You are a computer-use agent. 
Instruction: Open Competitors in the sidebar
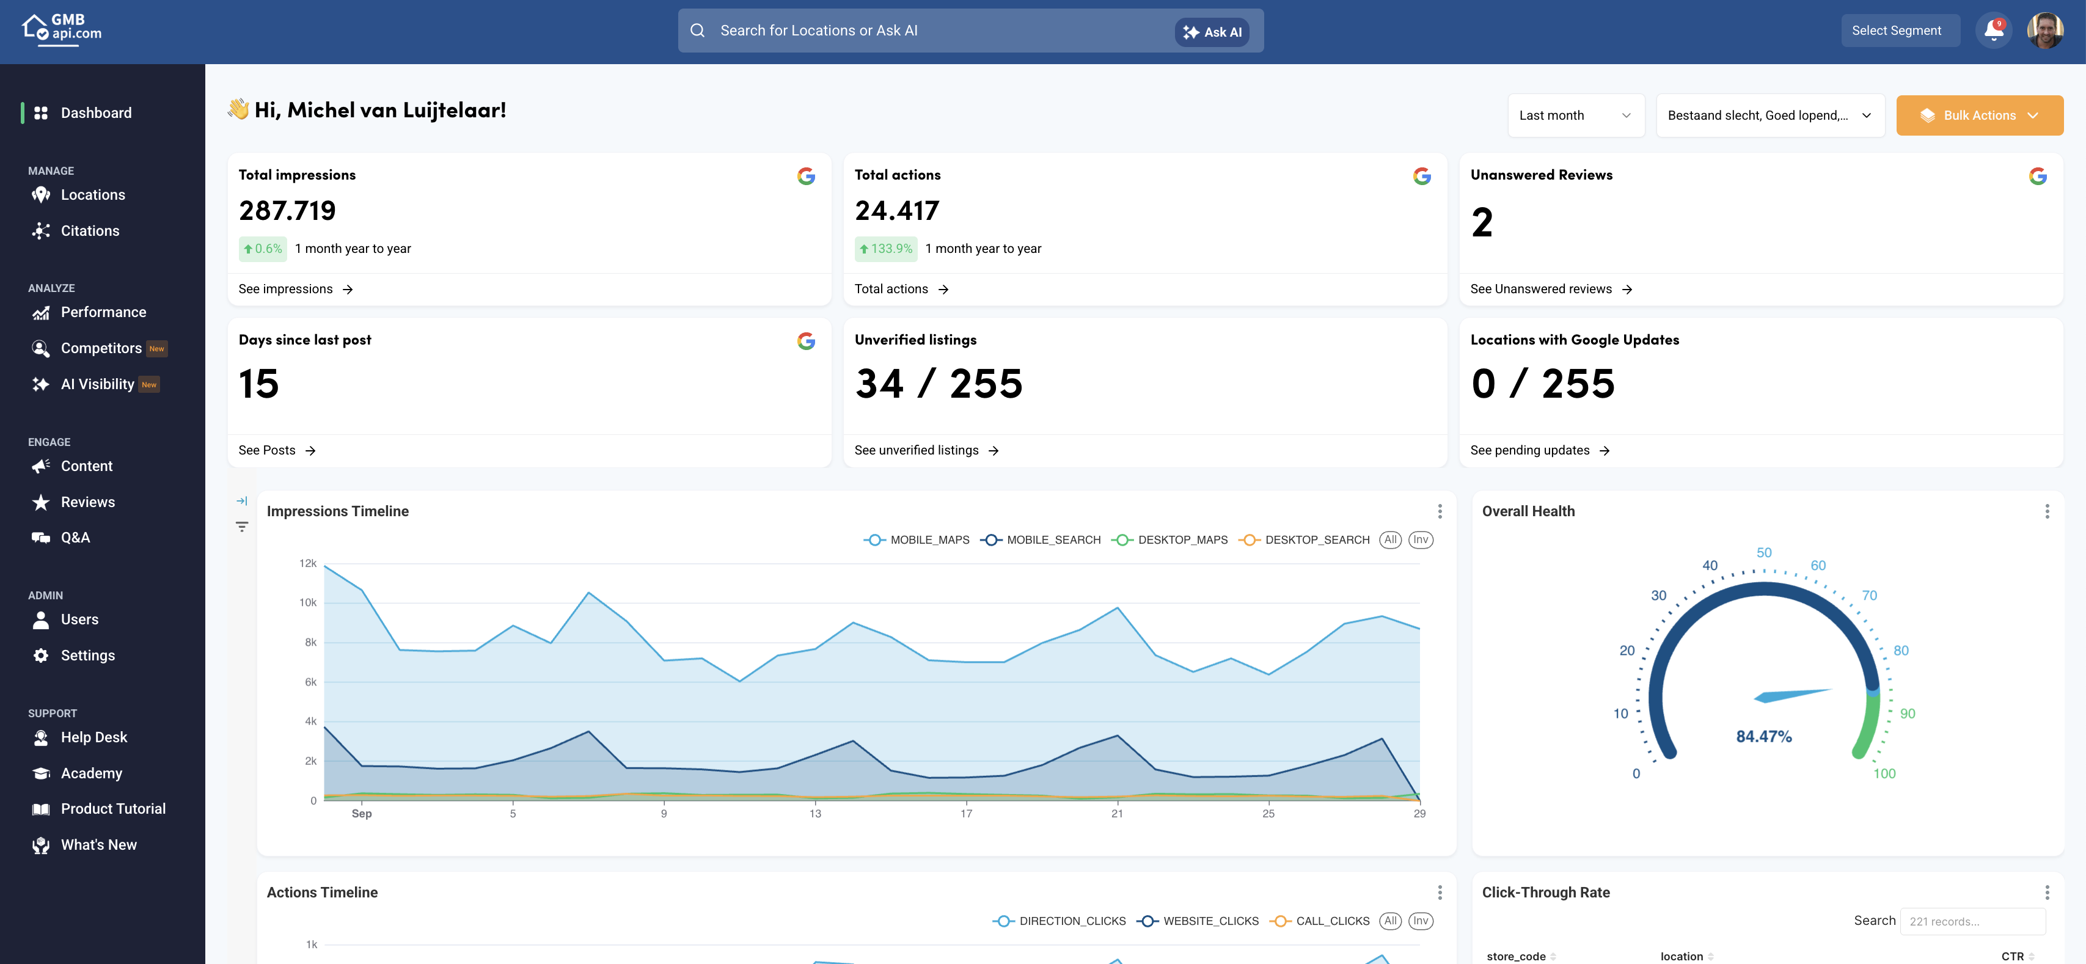(101, 348)
